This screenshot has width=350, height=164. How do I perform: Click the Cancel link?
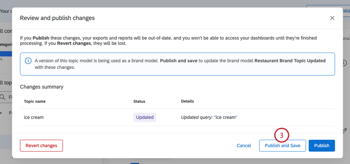click(x=244, y=146)
